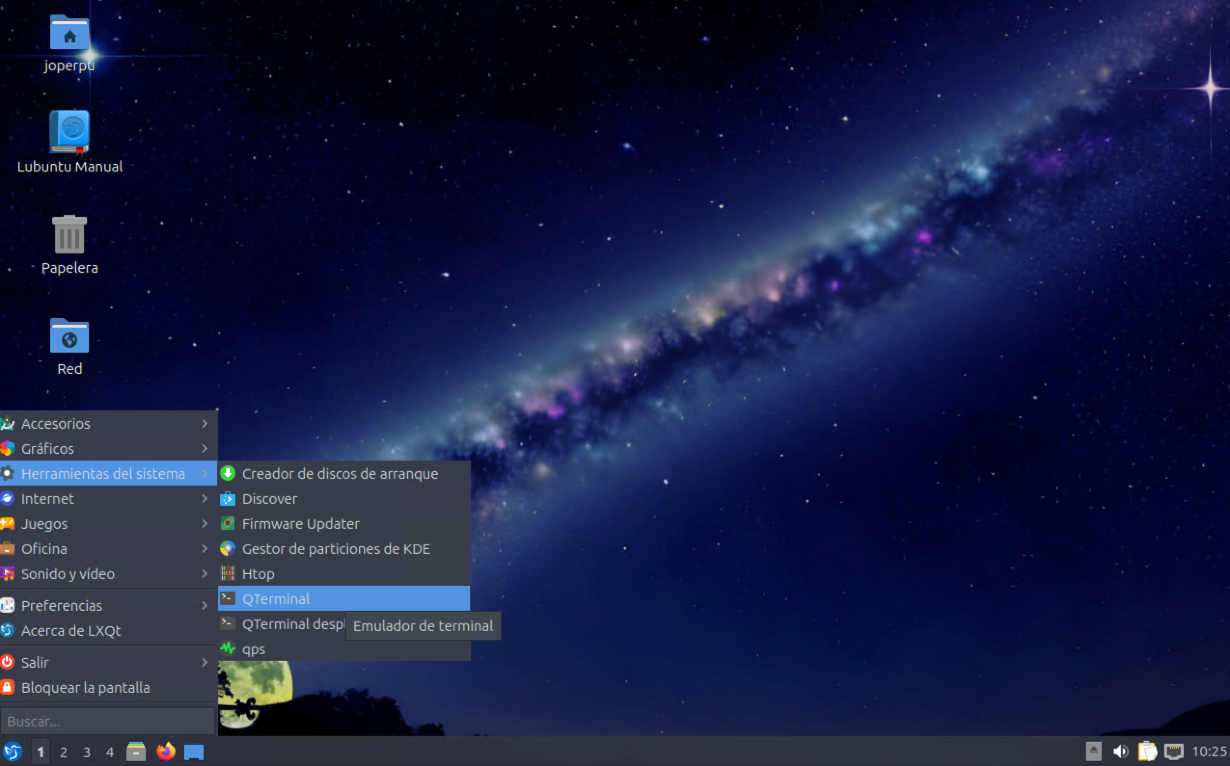Click the Htop icon in submenu

click(228, 573)
